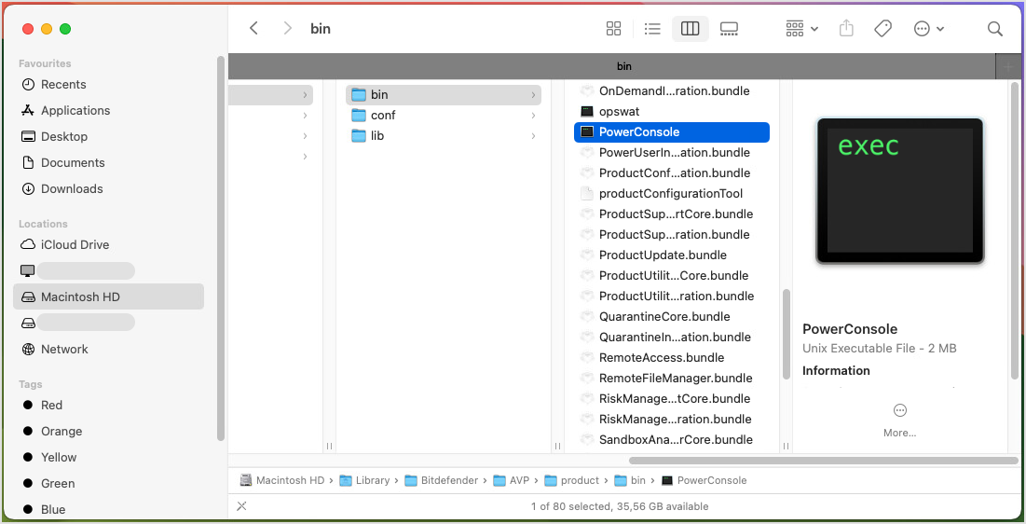Image resolution: width=1026 pixels, height=524 pixels.
Task: Click the PowerConsole exec preview thumbnail
Action: (x=899, y=190)
